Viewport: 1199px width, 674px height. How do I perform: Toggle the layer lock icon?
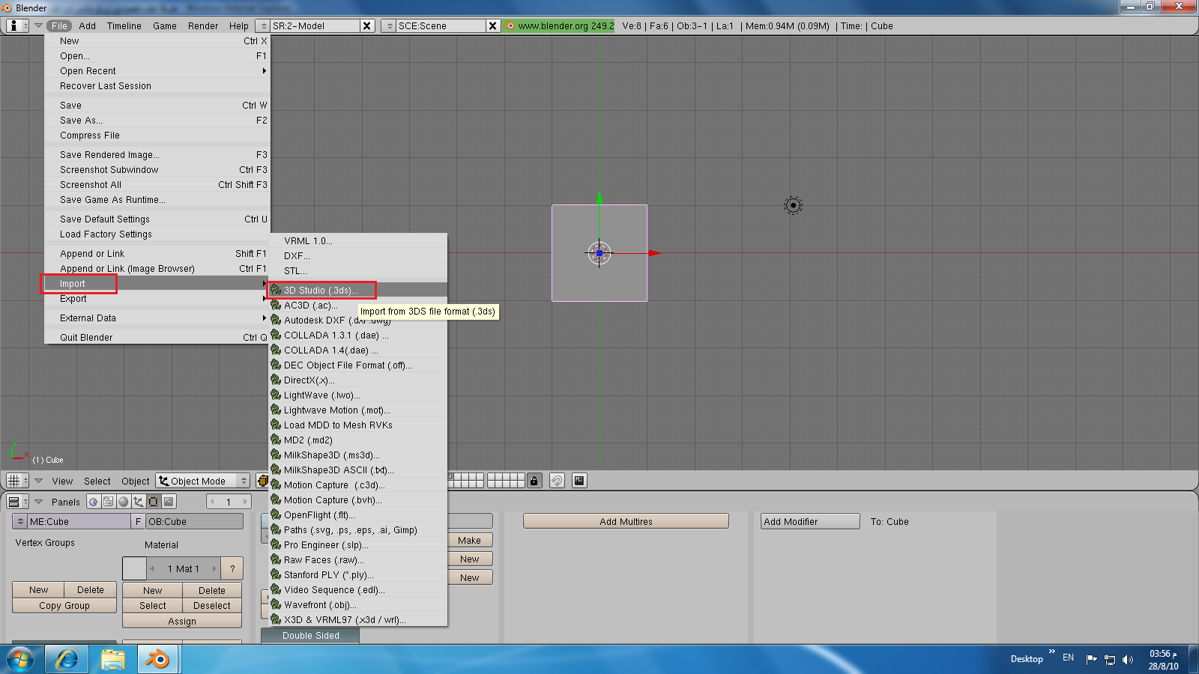pos(534,481)
